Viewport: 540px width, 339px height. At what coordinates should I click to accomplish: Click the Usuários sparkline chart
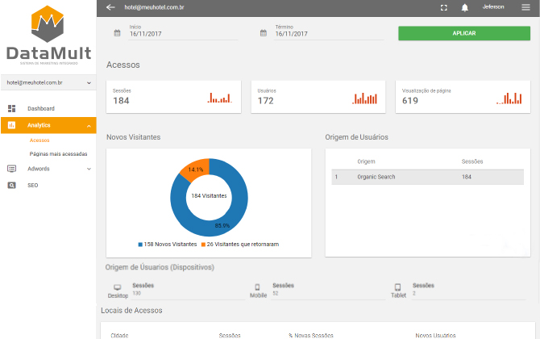(365, 98)
